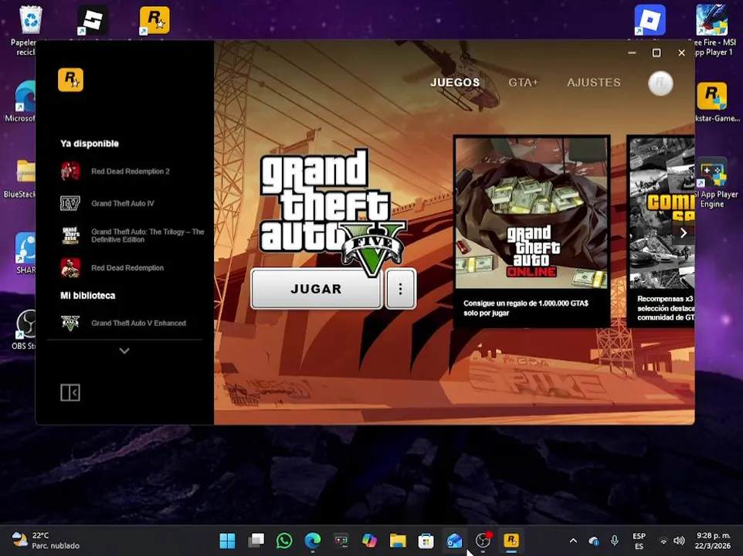This screenshot has width=743, height=556.
Task: Open the clock showing 9:28 p. m.
Action: point(713,541)
